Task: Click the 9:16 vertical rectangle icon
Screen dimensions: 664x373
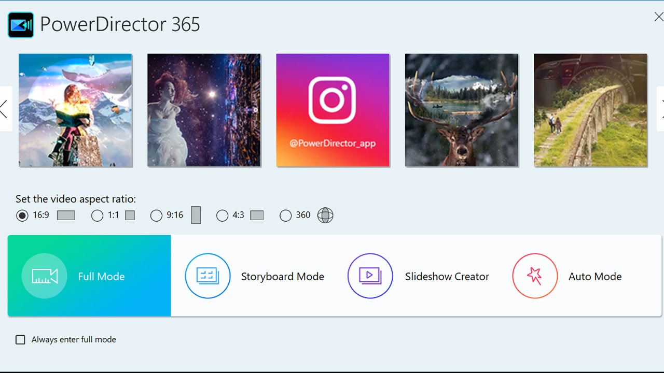Action: pyautogui.click(x=196, y=215)
